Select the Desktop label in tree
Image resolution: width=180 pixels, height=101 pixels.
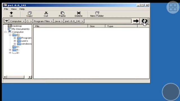click(17, 26)
